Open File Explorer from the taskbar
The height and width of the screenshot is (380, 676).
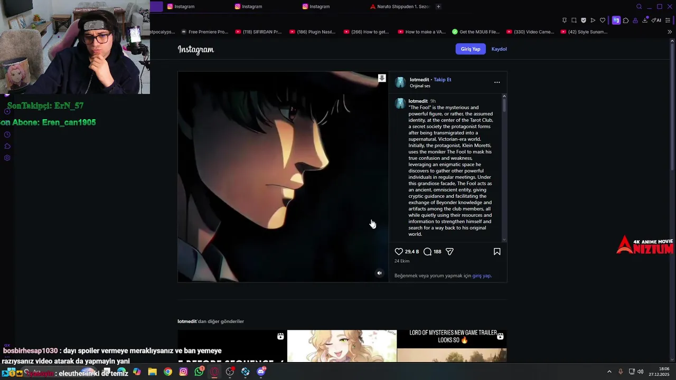(x=152, y=372)
